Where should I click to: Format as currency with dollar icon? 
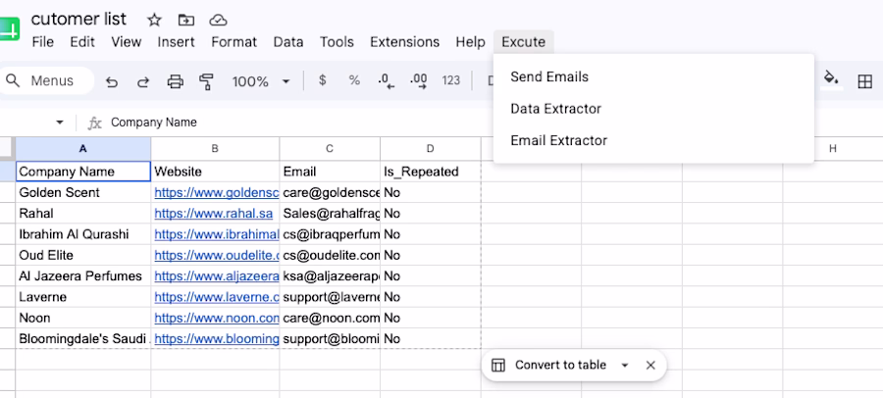click(322, 80)
